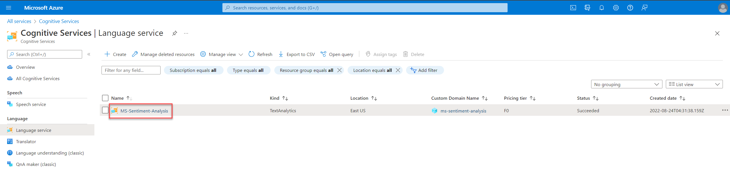Focus the Filter for any field box
The image size is (730, 173).
pos(131,70)
